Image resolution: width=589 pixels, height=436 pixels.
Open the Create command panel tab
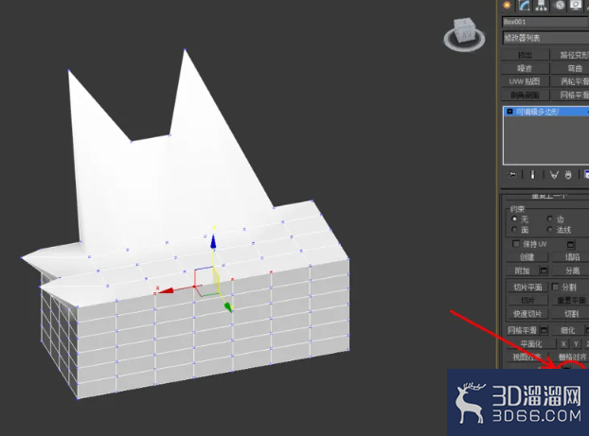coord(508,6)
